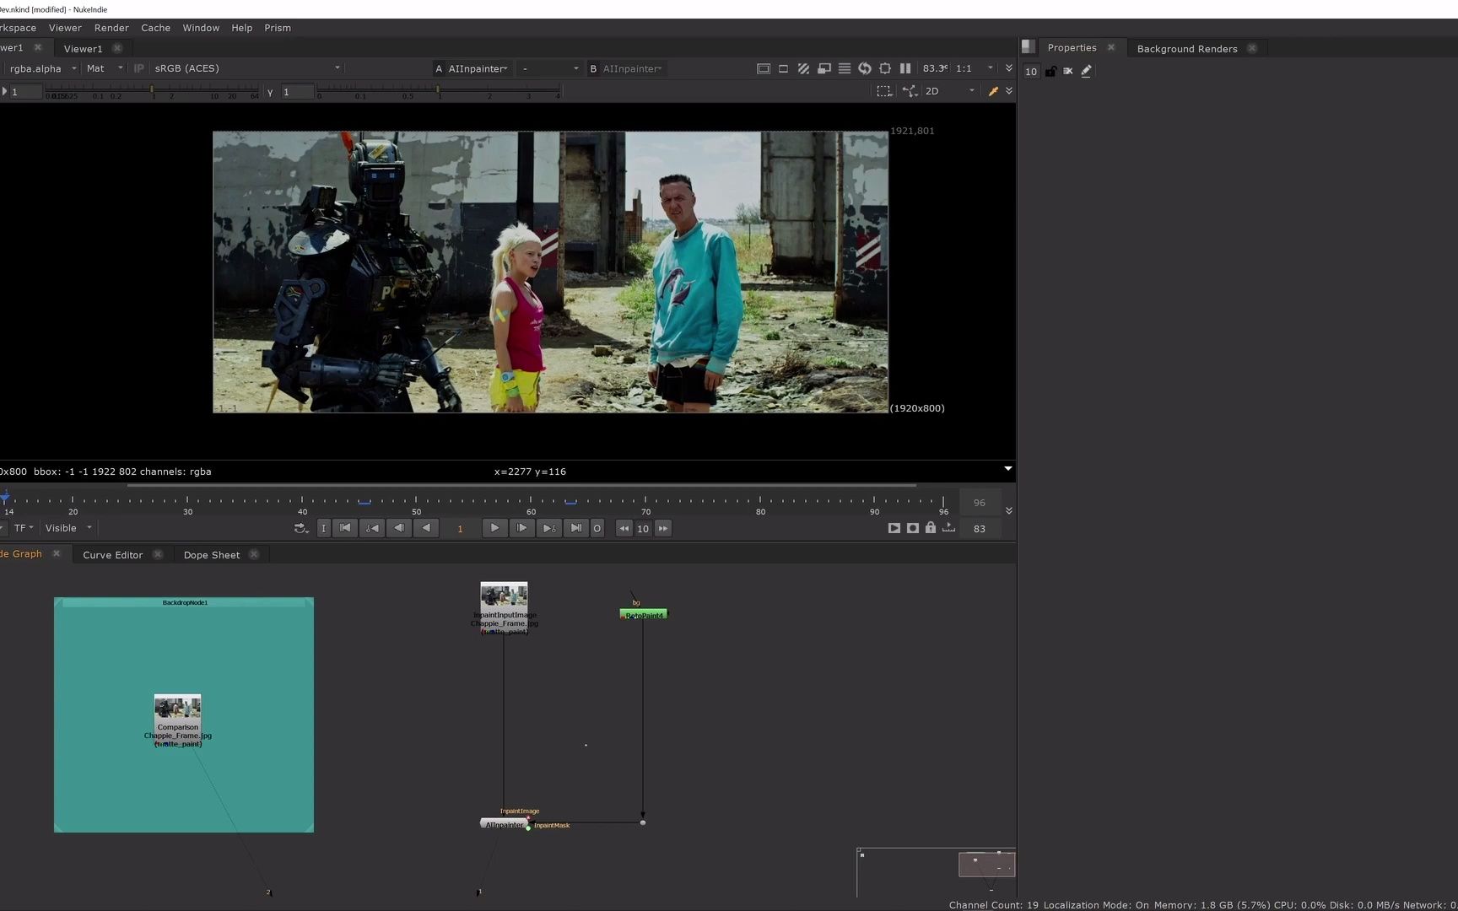Step to the previous keyframe
The width and height of the screenshot is (1458, 911).
coord(371,528)
